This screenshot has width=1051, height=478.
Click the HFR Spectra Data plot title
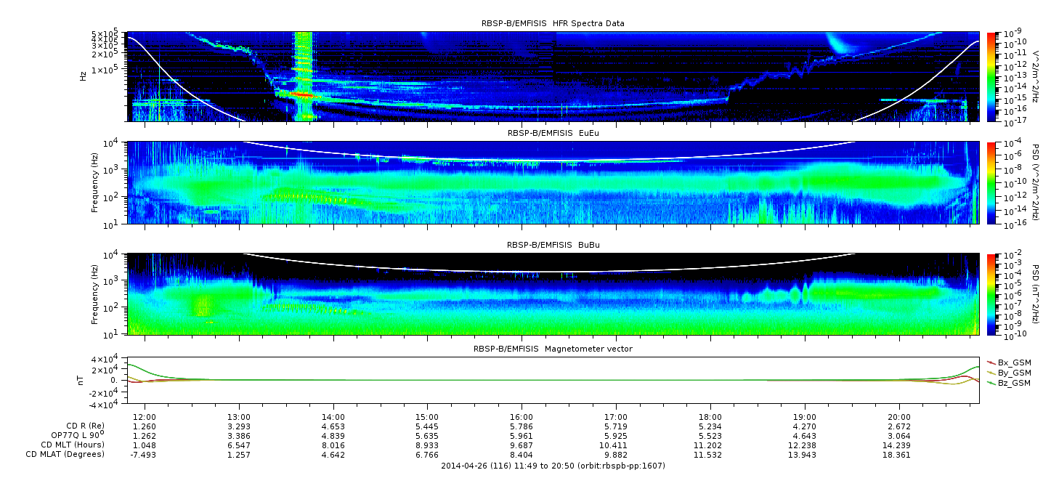[552, 23]
